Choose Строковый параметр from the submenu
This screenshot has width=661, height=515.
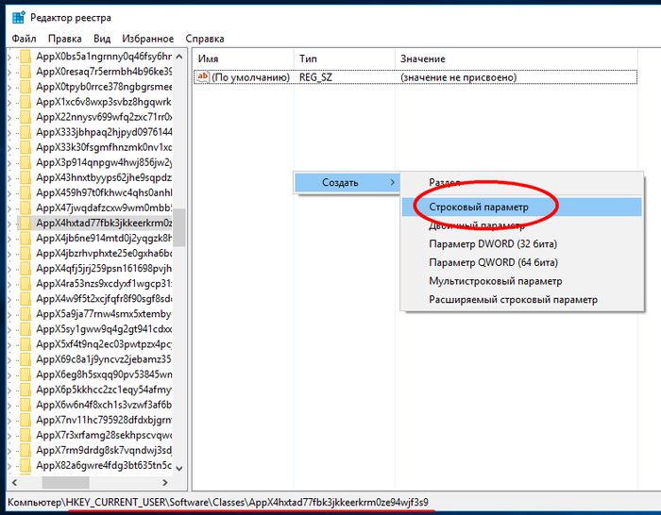click(480, 206)
